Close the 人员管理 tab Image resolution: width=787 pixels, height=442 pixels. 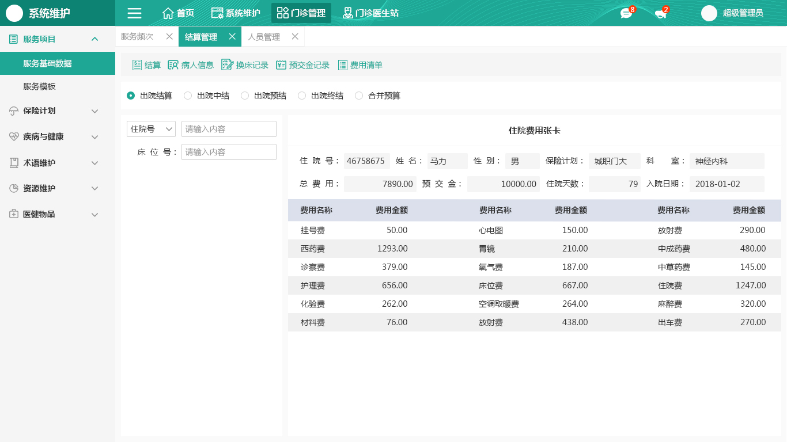click(x=295, y=36)
